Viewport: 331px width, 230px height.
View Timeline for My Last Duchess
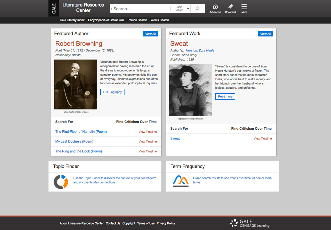click(148, 141)
